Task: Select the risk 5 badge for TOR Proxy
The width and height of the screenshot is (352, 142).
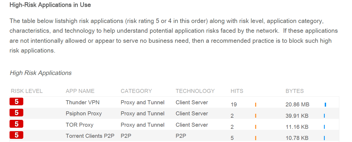Action: (16, 124)
